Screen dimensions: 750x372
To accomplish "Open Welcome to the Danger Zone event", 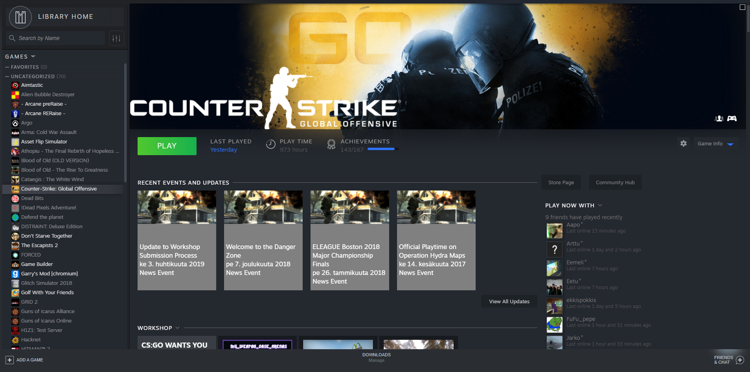I will [263, 240].
